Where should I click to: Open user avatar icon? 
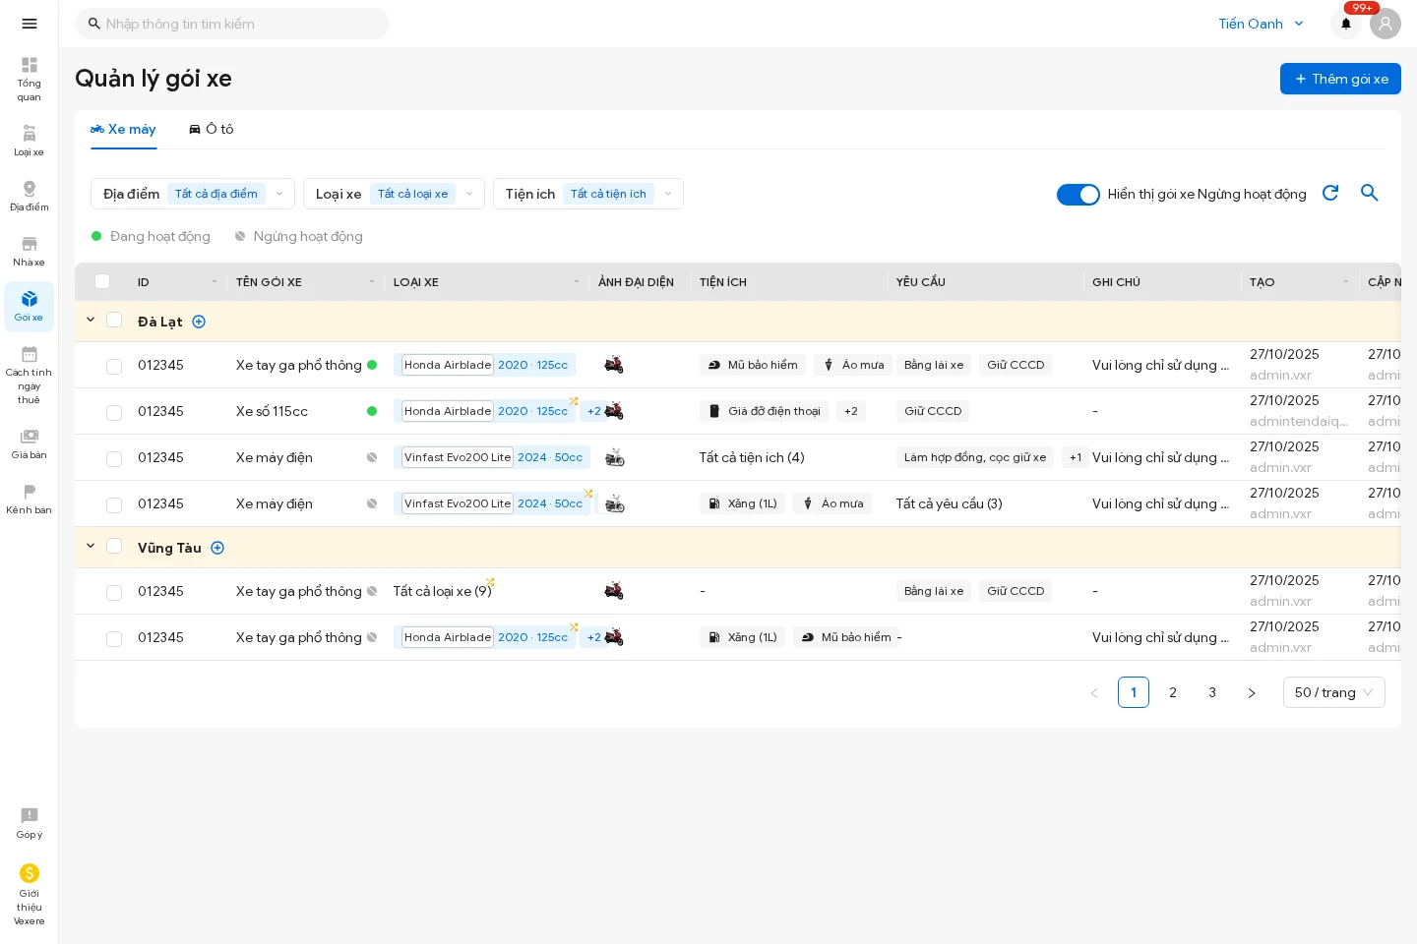pos(1386,24)
